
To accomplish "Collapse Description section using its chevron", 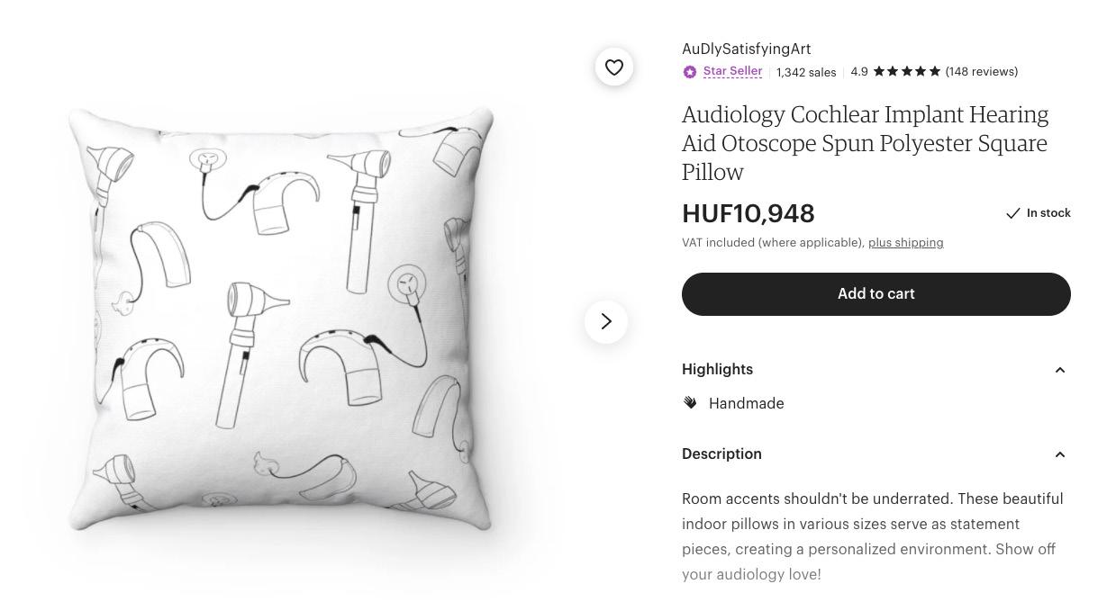I will click(1060, 454).
